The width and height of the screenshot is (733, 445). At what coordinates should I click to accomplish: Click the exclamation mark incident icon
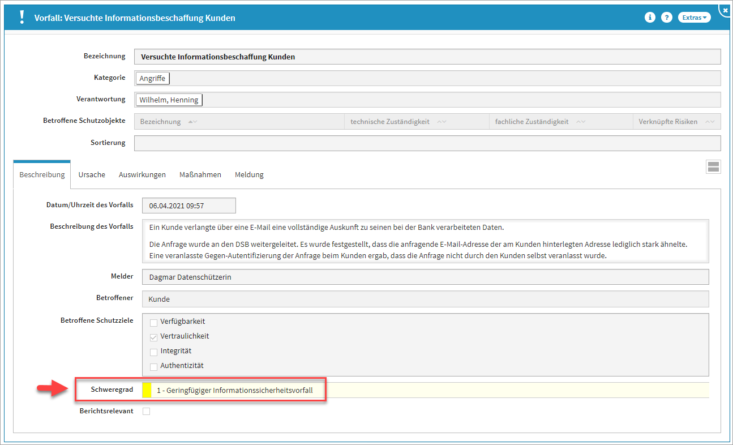(22, 17)
